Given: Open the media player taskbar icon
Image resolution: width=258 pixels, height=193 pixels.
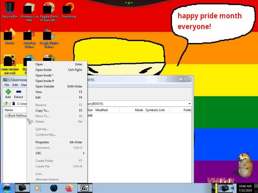Looking at the screenshot, I should pos(37,188).
